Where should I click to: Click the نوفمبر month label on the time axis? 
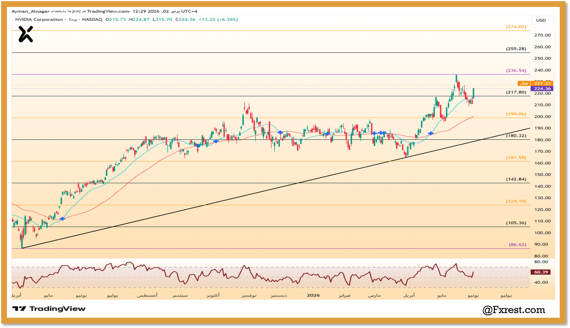coord(249,296)
